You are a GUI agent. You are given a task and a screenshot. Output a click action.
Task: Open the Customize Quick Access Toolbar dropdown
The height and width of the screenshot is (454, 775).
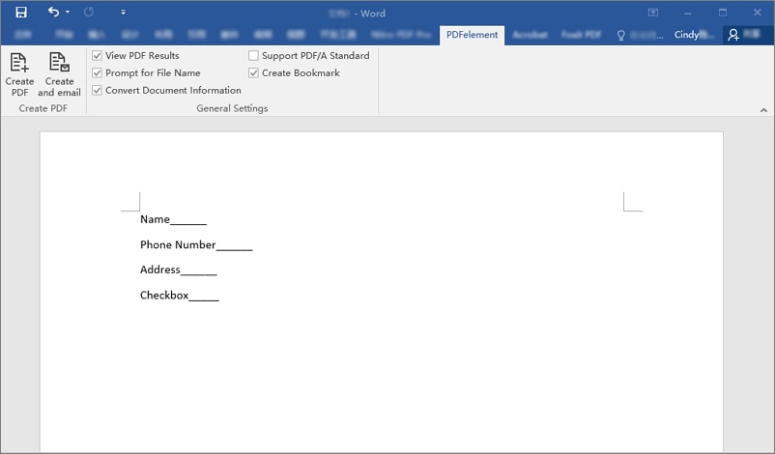tap(123, 13)
